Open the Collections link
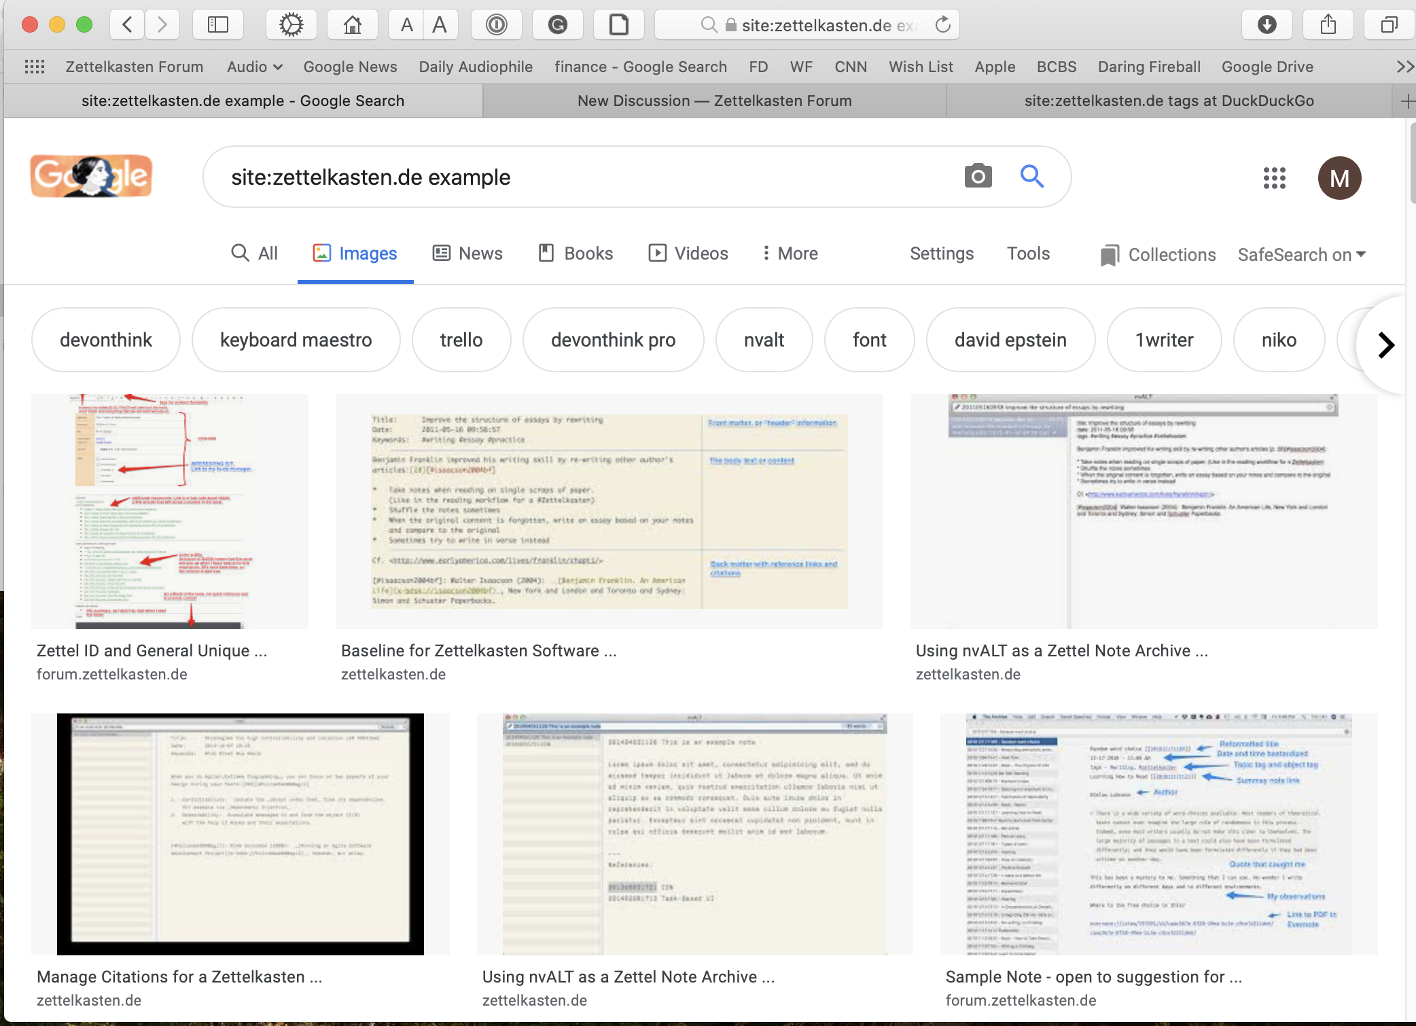 click(x=1158, y=255)
